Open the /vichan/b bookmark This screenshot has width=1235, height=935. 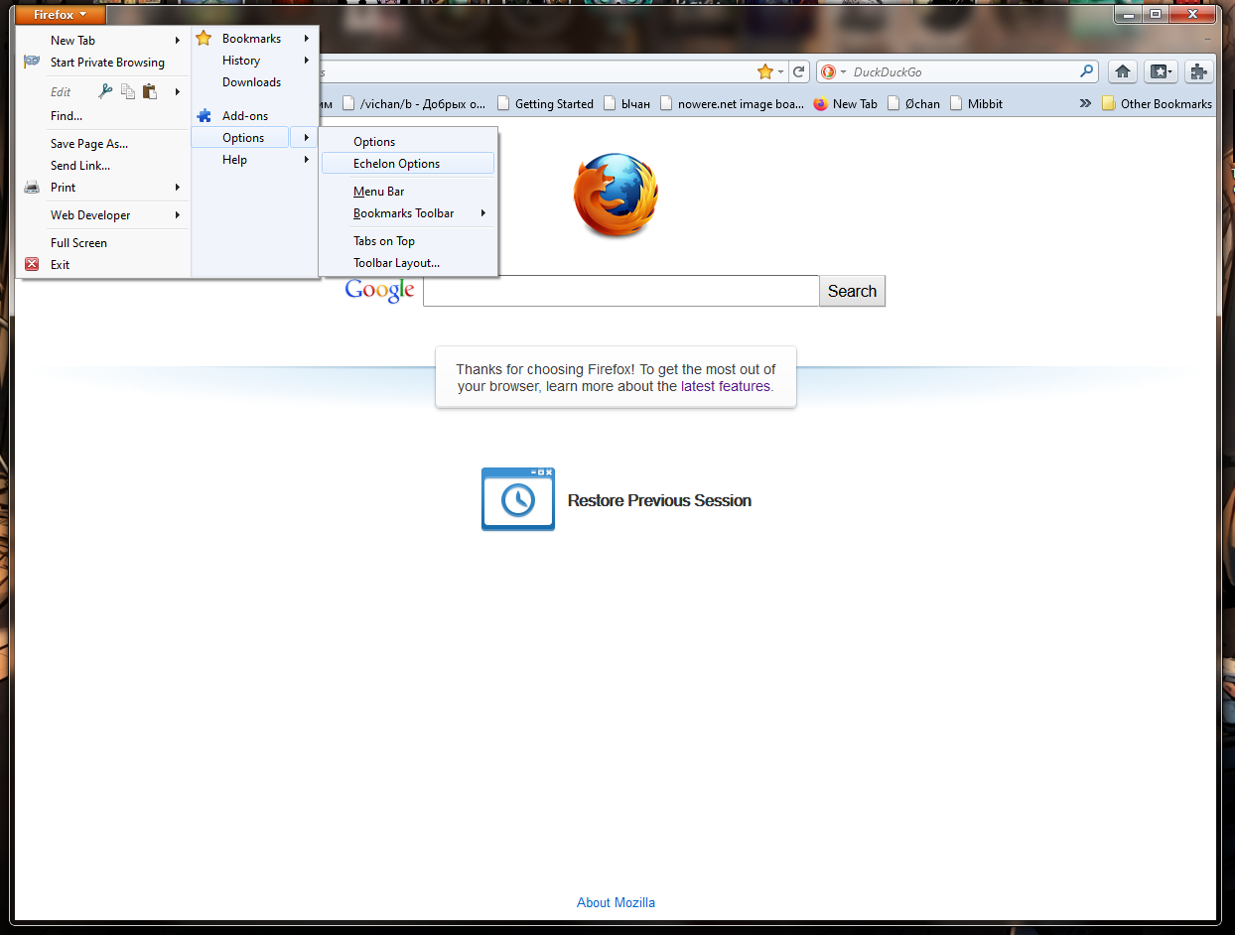pos(414,103)
